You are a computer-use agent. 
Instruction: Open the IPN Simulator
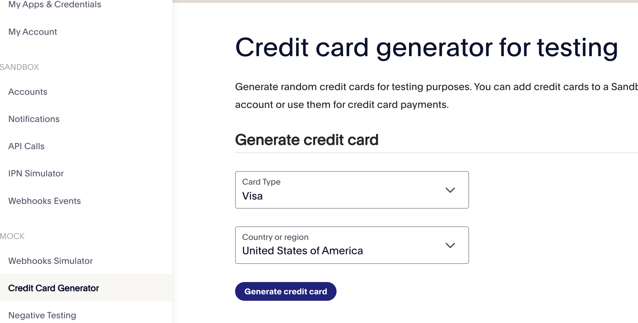point(36,173)
